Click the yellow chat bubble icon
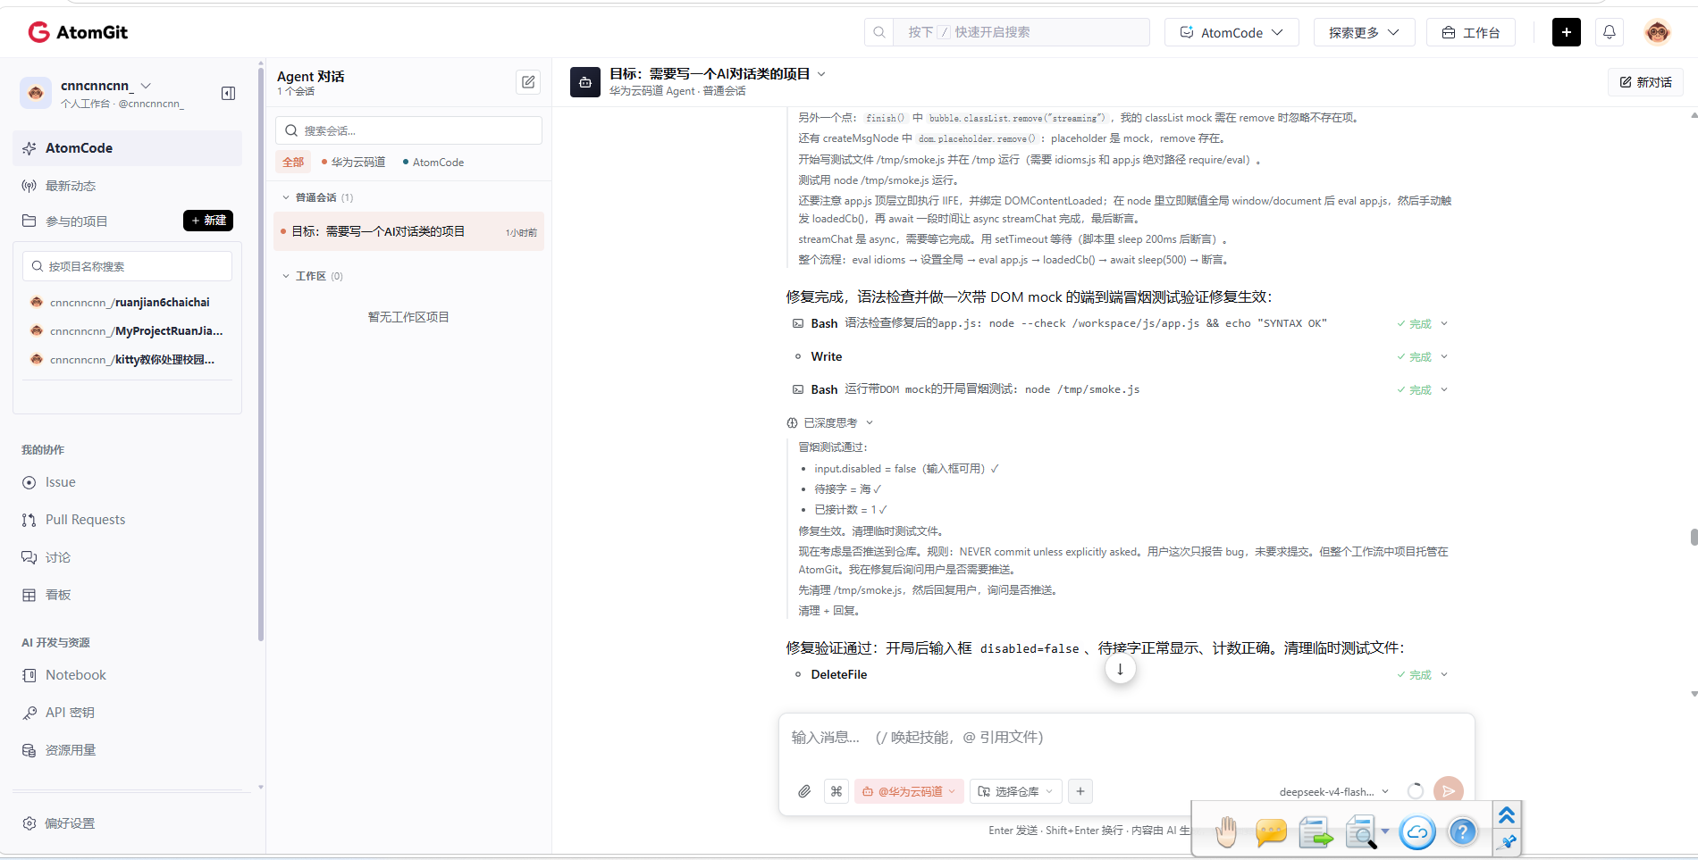This screenshot has width=1698, height=860. [x=1271, y=832]
